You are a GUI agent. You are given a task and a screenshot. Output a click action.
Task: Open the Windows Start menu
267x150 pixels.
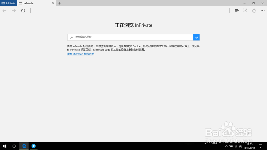tap(5, 146)
